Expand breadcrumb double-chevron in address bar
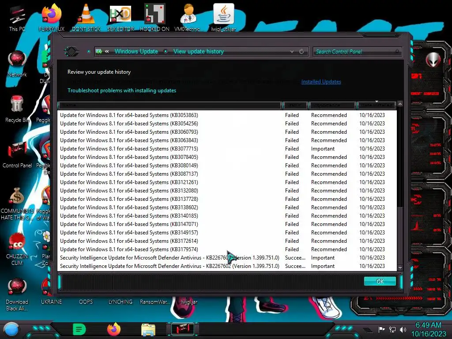 pyautogui.click(x=107, y=52)
